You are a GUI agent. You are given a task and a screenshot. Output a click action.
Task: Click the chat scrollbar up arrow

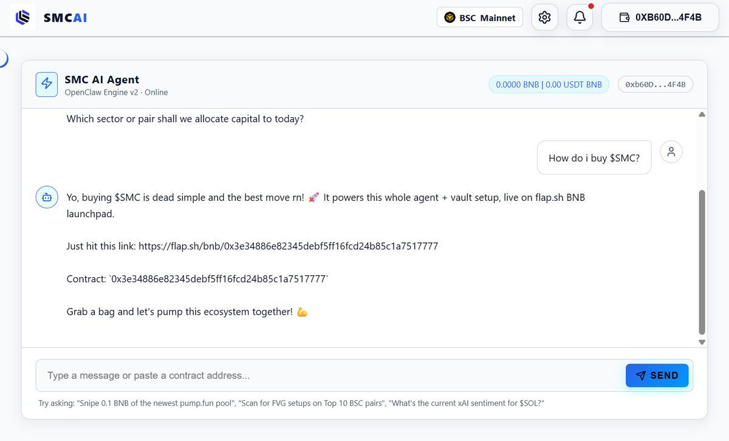click(702, 115)
